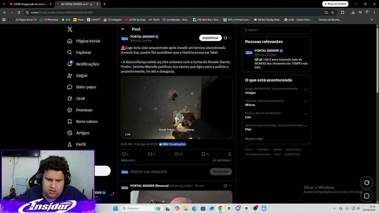Close the PORTAL INSIDER no X tab

point(97,4)
